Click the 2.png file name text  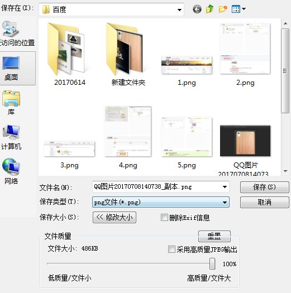(245, 83)
